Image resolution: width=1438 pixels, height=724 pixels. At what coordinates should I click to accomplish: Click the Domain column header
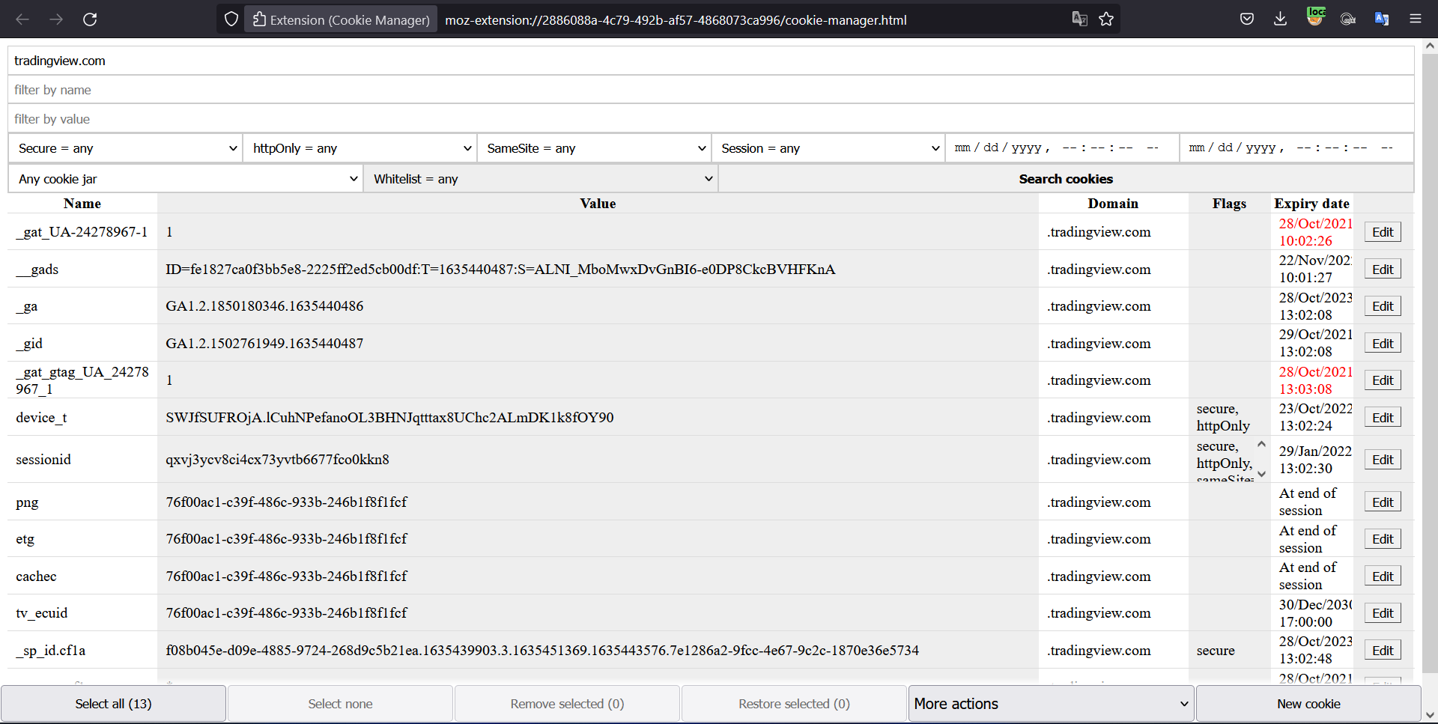click(1113, 204)
